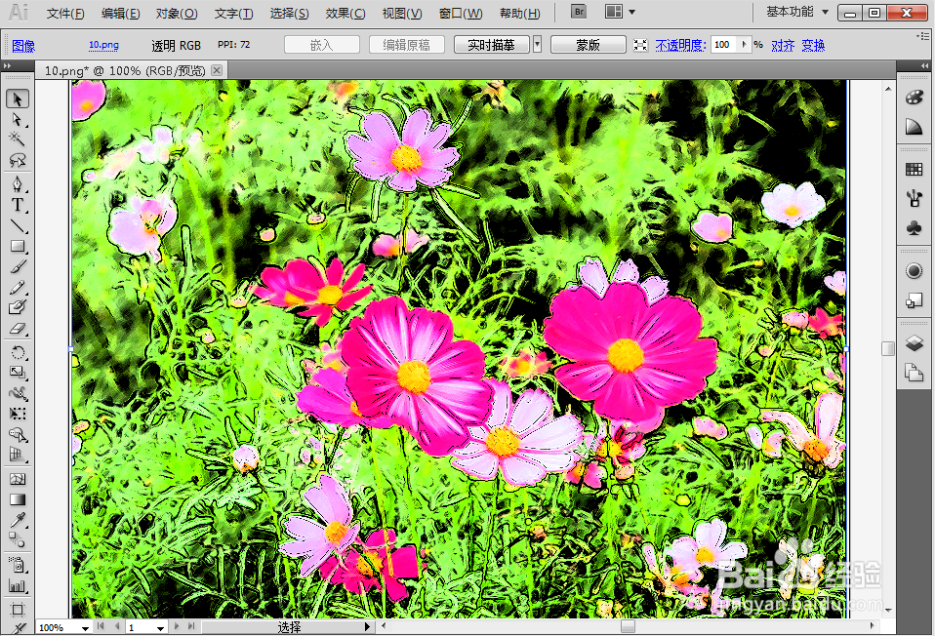Select the Selection (black arrow) tool

click(18, 99)
